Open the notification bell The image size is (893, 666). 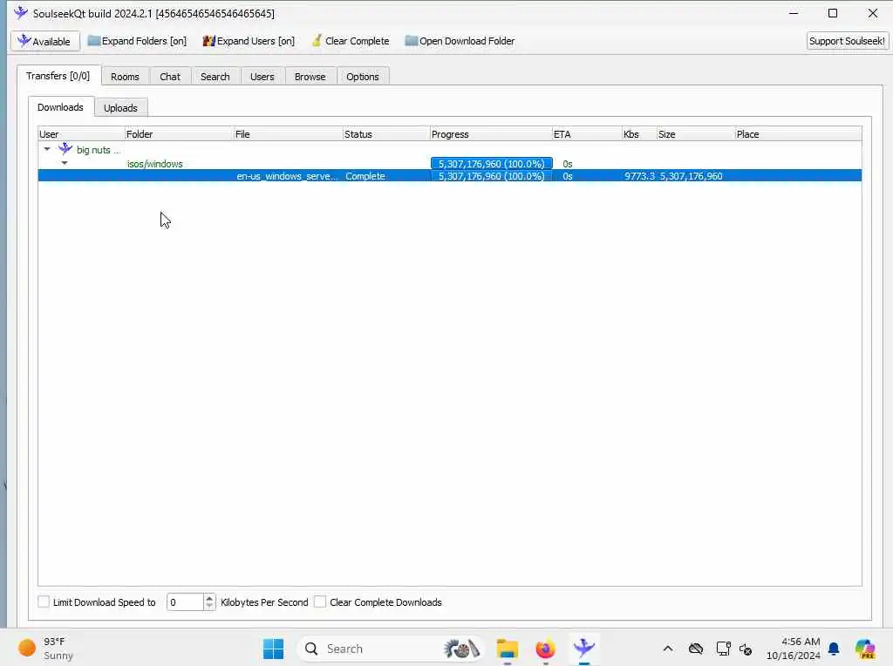[x=834, y=649]
